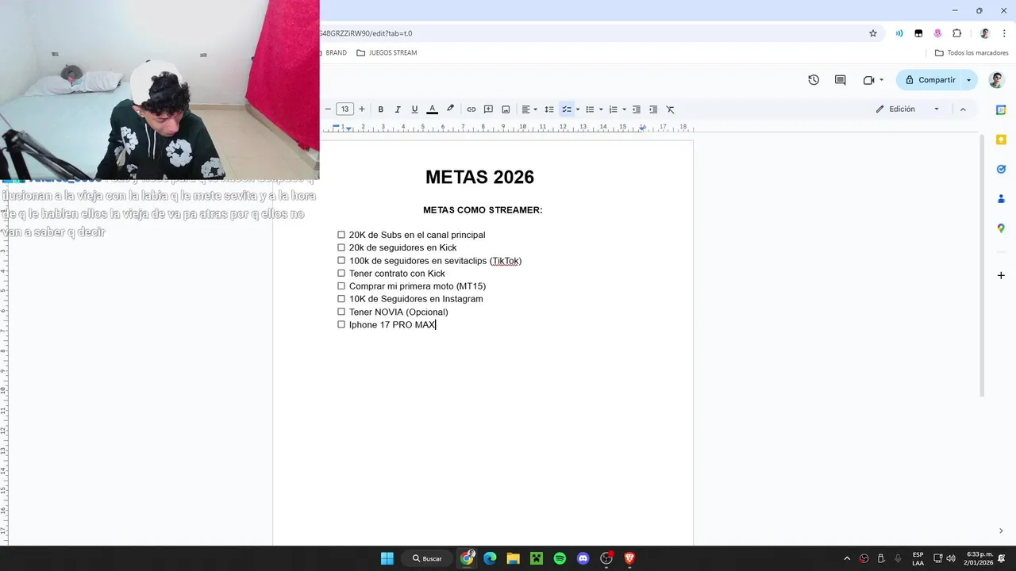Check 'Tener contrato con Kick'
This screenshot has width=1016, height=571.
coord(341,273)
